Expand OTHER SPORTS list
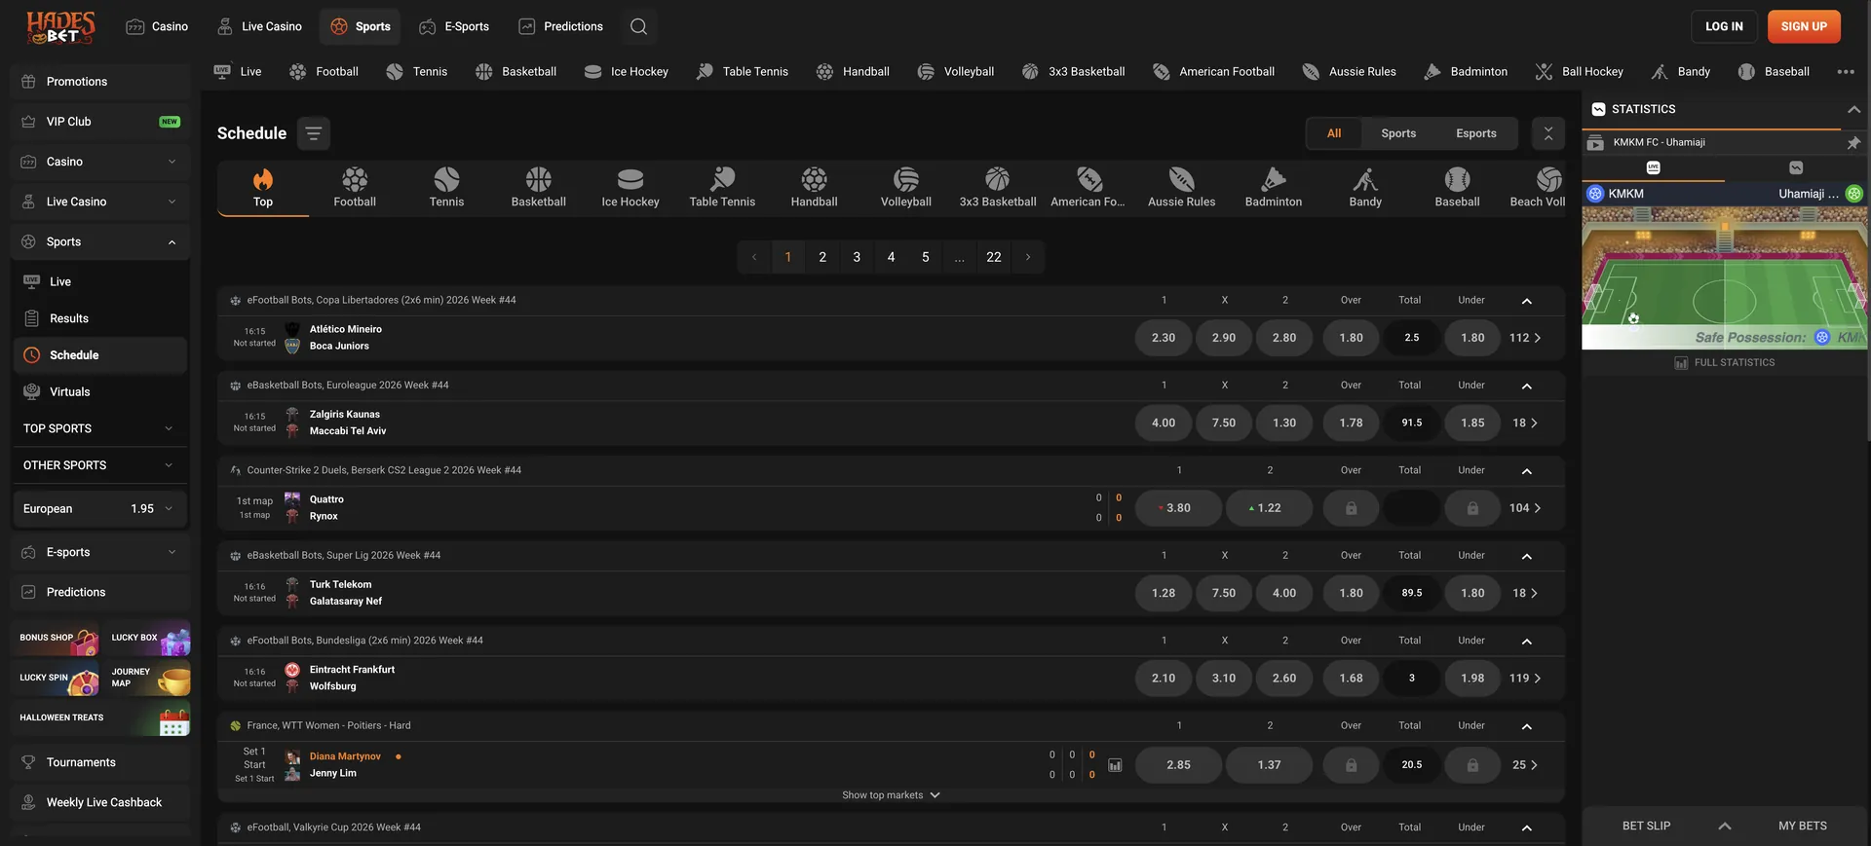 pos(100,465)
